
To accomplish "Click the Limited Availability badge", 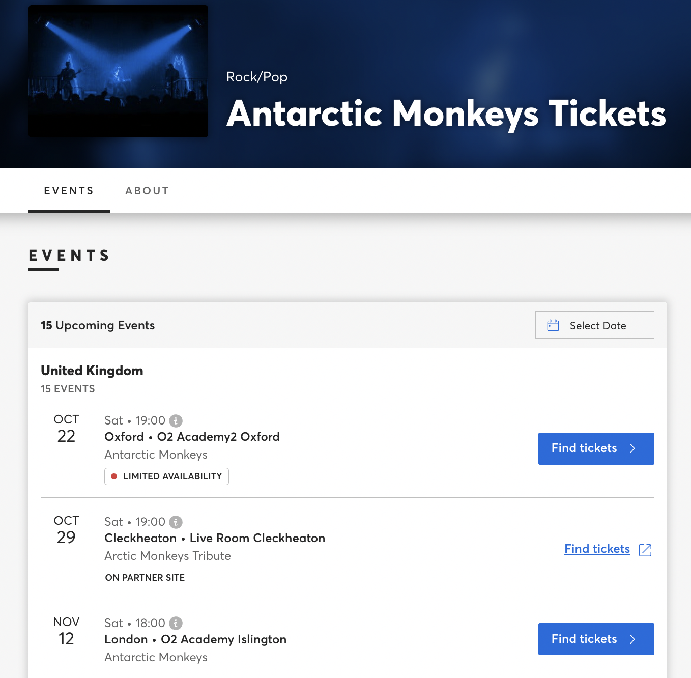I will [x=166, y=476].
